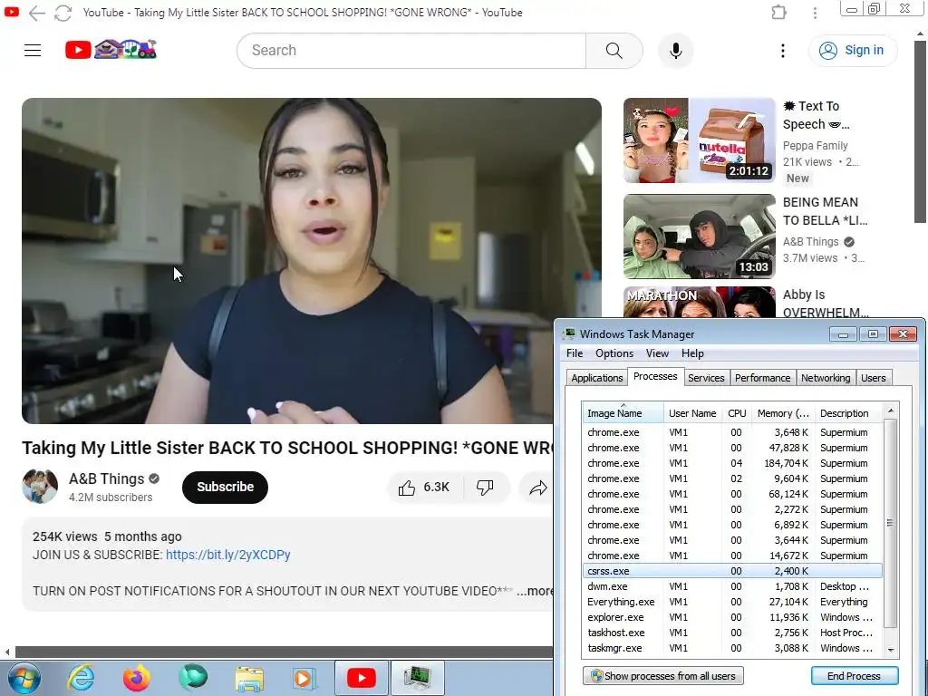
Task: Click the page horizontal scrollbar left arrow
Action: [7, 652]
